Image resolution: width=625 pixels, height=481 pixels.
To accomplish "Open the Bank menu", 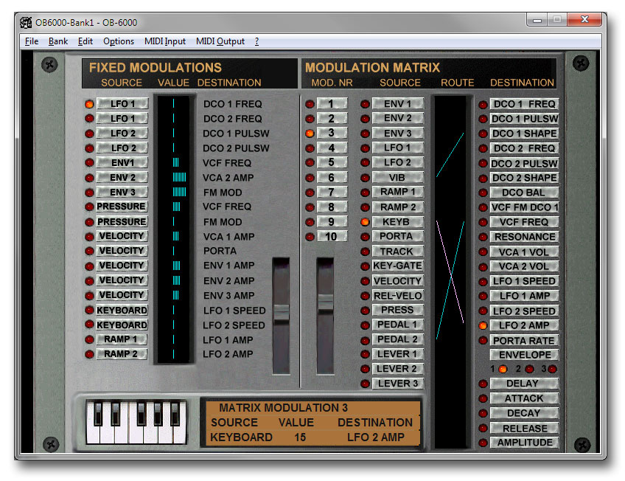I will click(58, 41).
